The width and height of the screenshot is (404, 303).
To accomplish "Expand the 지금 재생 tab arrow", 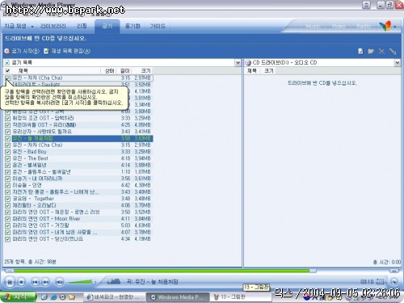I will tap(32, 27).
